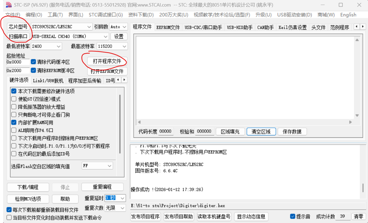Open STC调试接口(G) menu
This screenshot has height=223, width=368.
click(106, 15)
